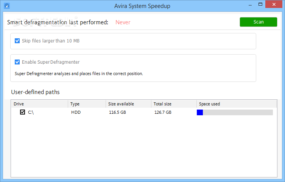The width and height of the screenshot is (285, 182).
Task: Click Smart defragmentation last performed label
Action: pyautogui.click(x=58, y=22)
